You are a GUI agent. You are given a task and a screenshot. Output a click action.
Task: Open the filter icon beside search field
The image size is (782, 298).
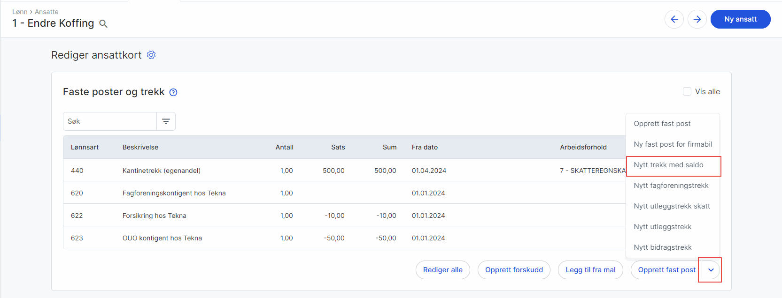coord(166,121)
